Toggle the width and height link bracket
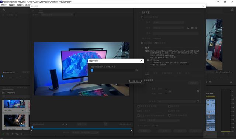The height and width of the screenshot is (139, 236). pyautogui.click(x=166, y=91)
